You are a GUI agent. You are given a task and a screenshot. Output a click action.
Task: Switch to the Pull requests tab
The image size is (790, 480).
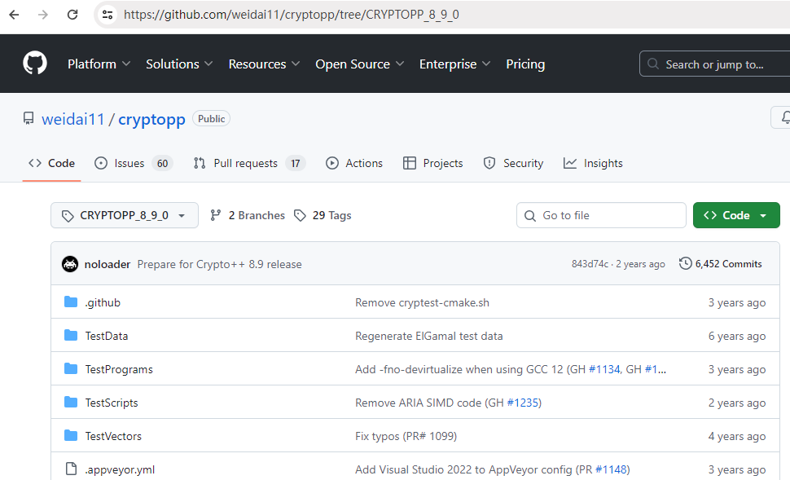coord(249,163)
